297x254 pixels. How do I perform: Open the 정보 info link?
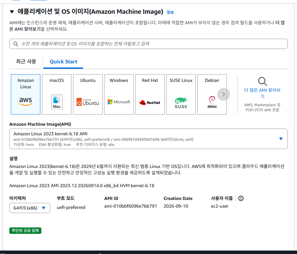point(170,12)
